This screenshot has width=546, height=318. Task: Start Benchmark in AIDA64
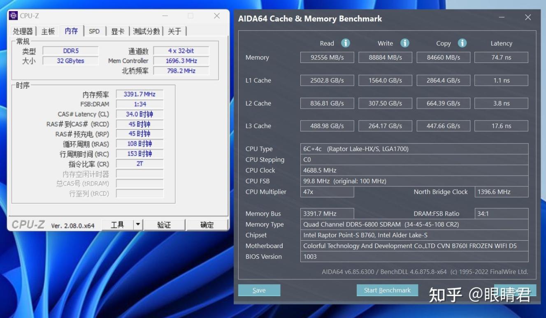[387, 290]
